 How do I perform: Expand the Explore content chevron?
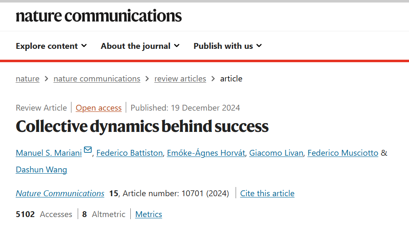84,46
